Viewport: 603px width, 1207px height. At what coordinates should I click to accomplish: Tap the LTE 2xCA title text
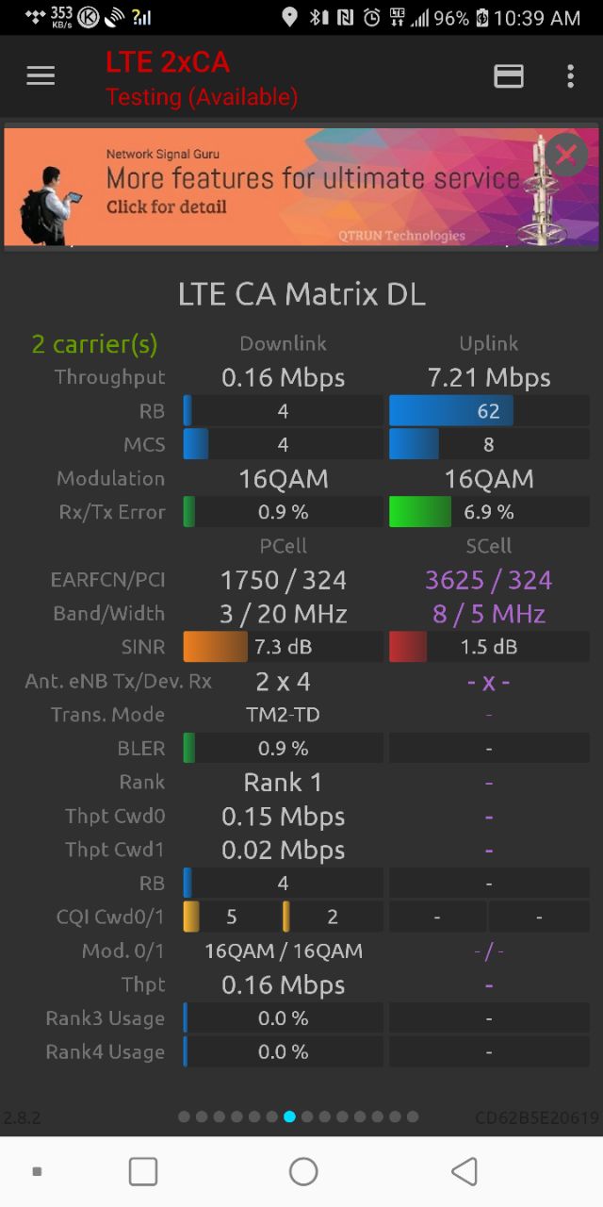tap(168, 62)
